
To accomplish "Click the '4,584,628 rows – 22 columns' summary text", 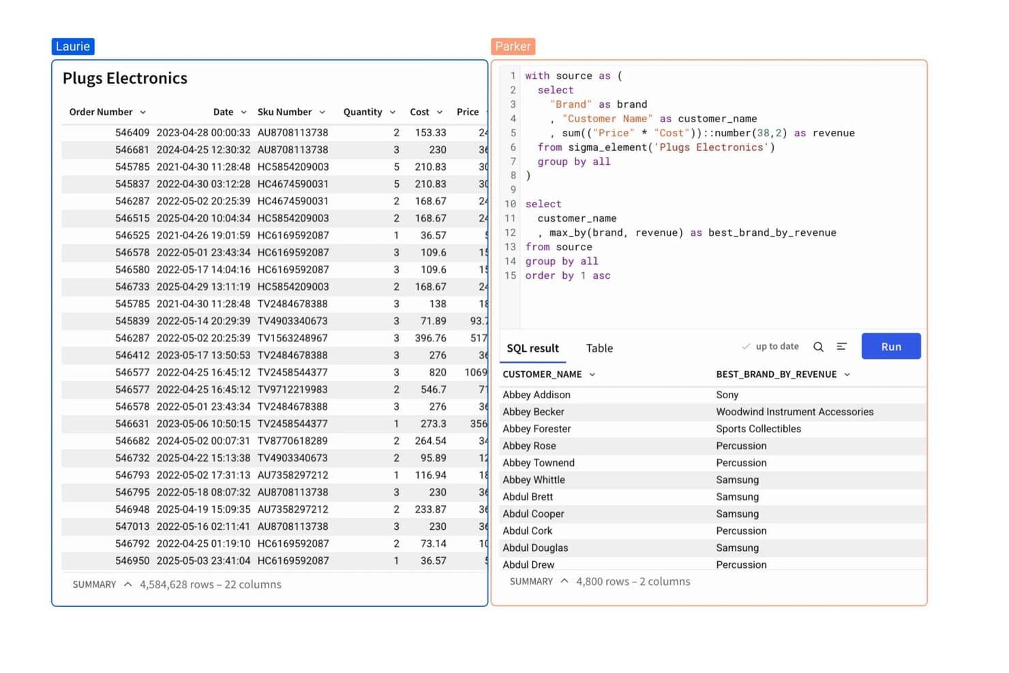I will click(x=211, y=584).
